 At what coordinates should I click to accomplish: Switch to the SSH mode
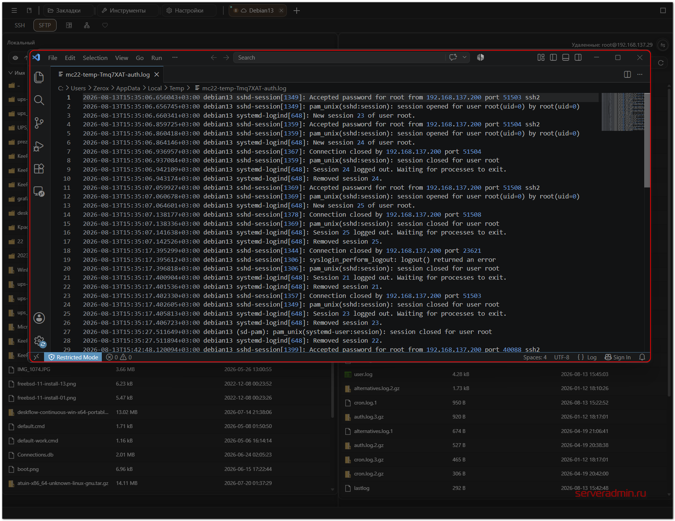pos(20,25)
